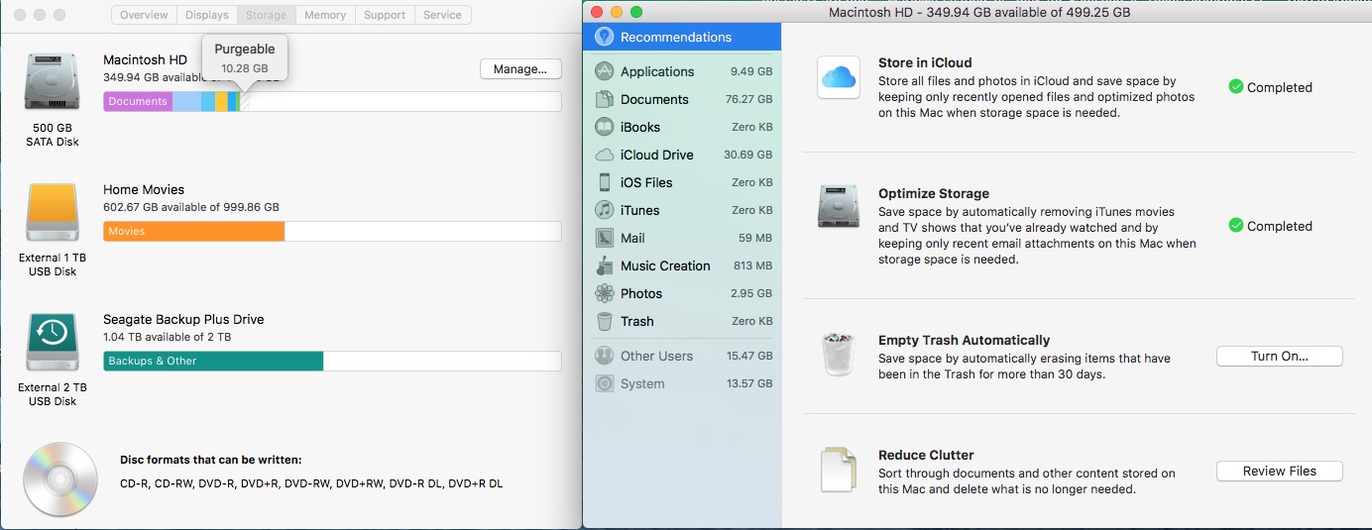Image resolution: width=1372 pixels, height=530 pixels.
Task: Switch to the Displays tab
Action: tap(206, 15)
